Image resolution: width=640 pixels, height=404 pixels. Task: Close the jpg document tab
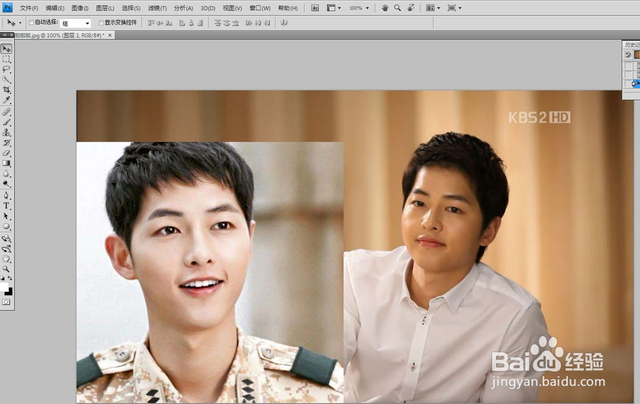click(x=110, y=36)
